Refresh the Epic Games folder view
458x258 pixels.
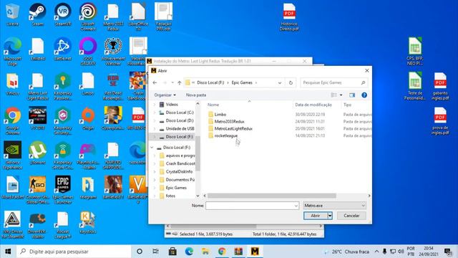point(291,83)
